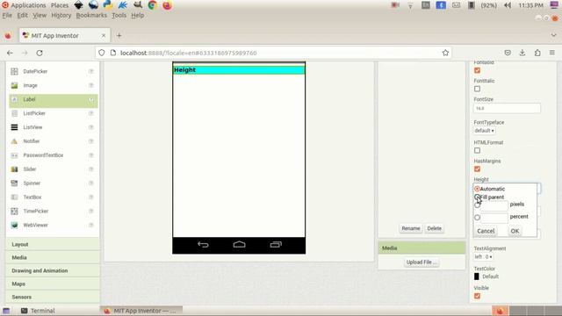
Task: Select the Slider component icon
Action: click(14, 169)
